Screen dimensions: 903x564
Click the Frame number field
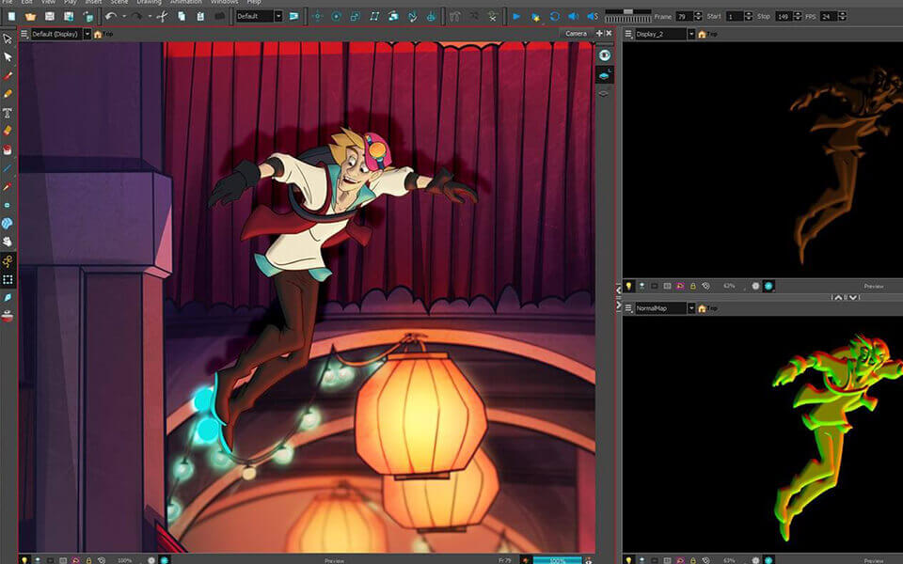(x=684, y=17)
